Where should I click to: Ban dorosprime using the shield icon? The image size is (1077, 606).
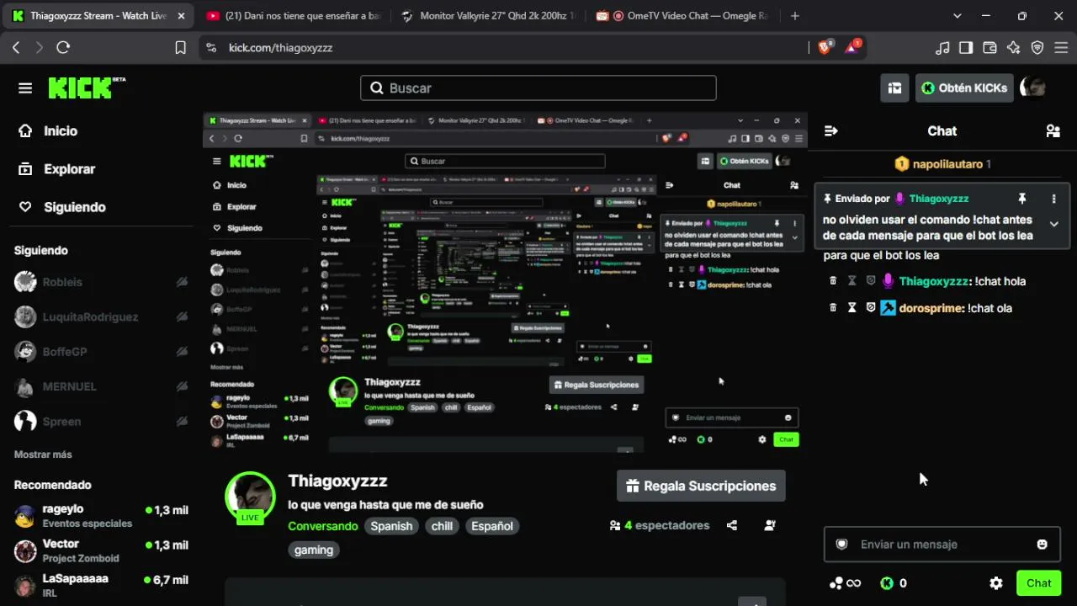click(871, 308)
